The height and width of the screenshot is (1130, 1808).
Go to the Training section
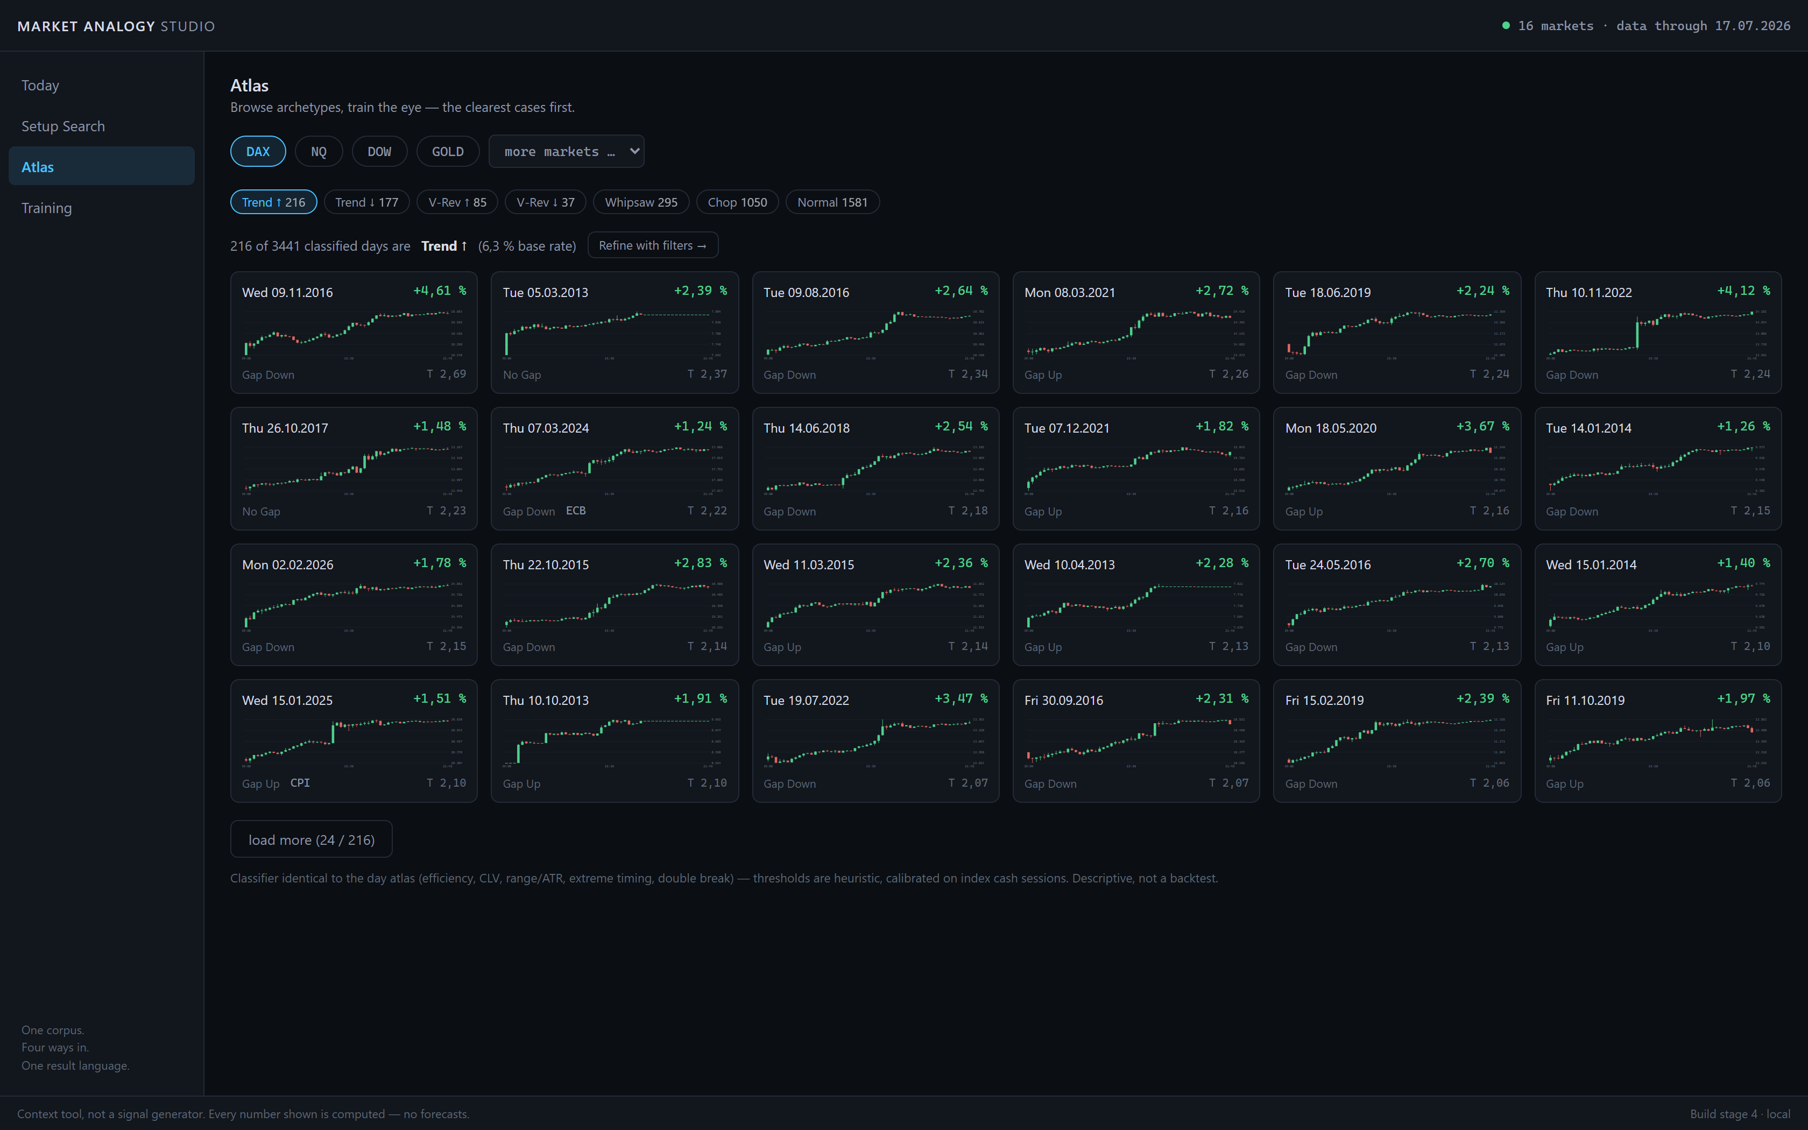coord(102,208)
